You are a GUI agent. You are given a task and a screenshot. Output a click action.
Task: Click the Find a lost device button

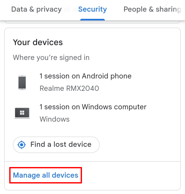point(56,145)
